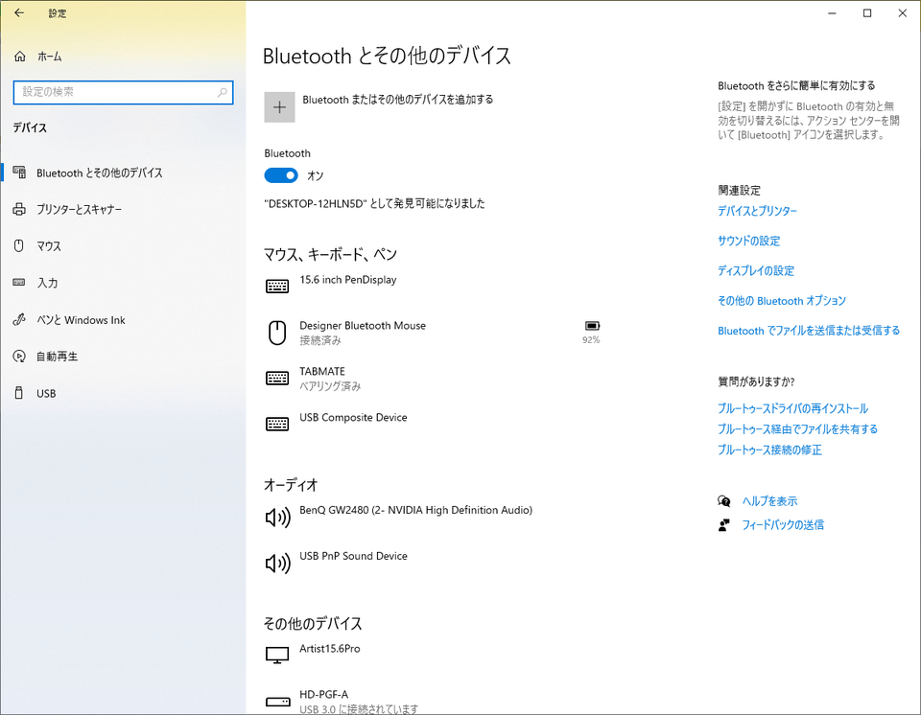Viewport: 921px width, 715px height.
Task: Select BenQ GW2480 NVIDIA audio device name
Action: pos(415,510)
